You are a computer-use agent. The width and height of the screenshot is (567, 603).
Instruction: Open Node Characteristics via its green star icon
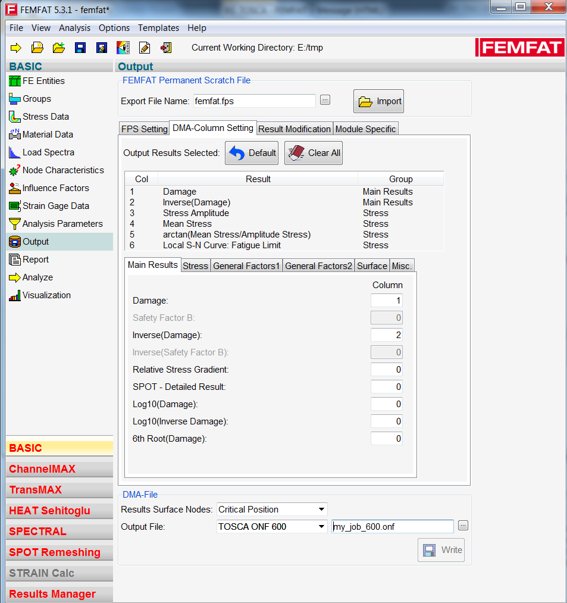tap(15, 170)
